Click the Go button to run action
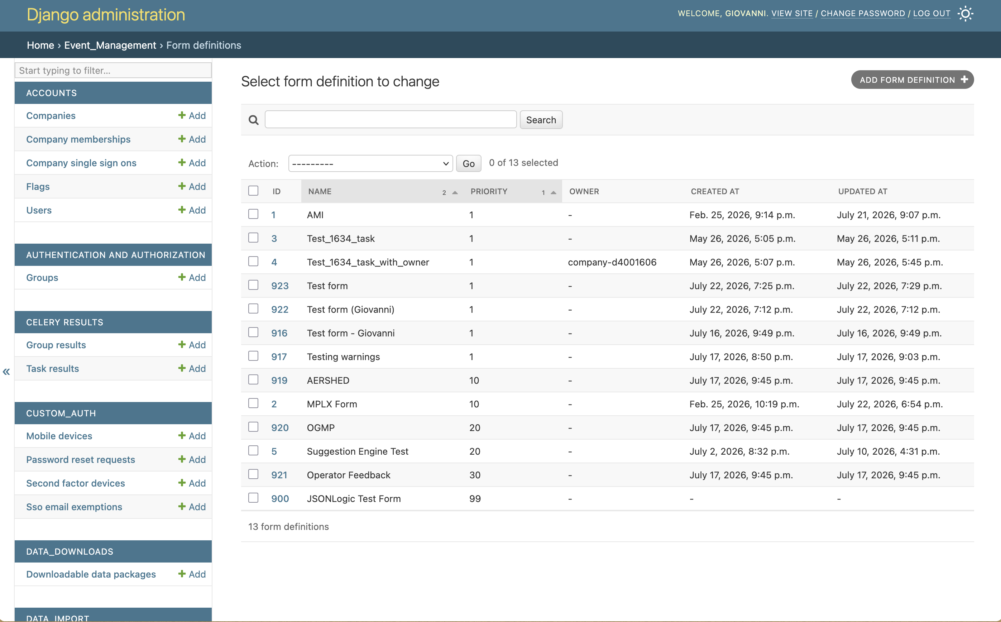1001x622 pixels. (468, 163)
